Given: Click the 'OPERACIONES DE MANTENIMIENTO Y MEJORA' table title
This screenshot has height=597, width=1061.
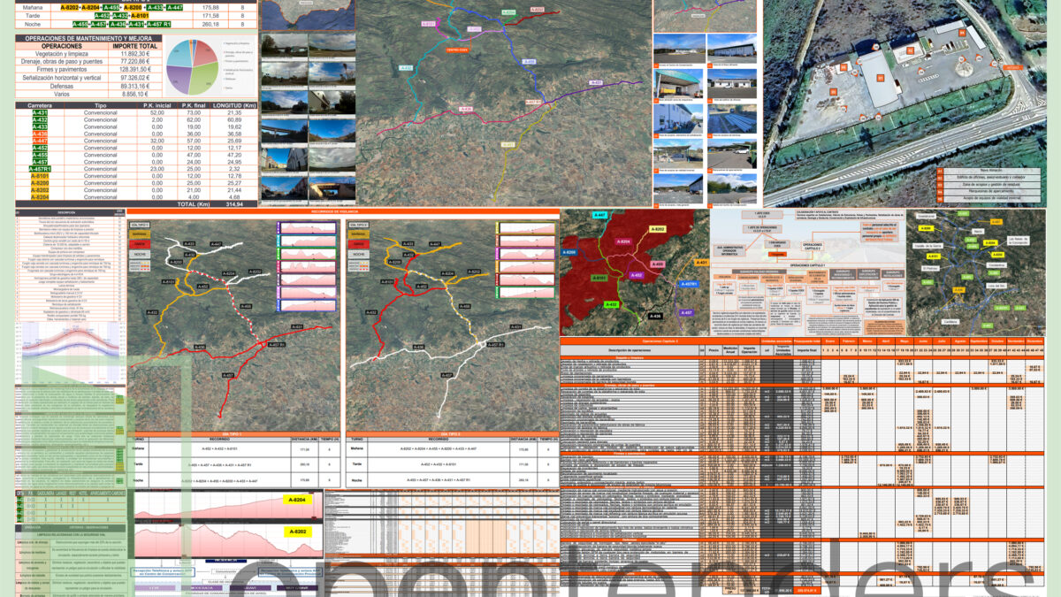Looking at the screenshot, I should pos(88,38).
